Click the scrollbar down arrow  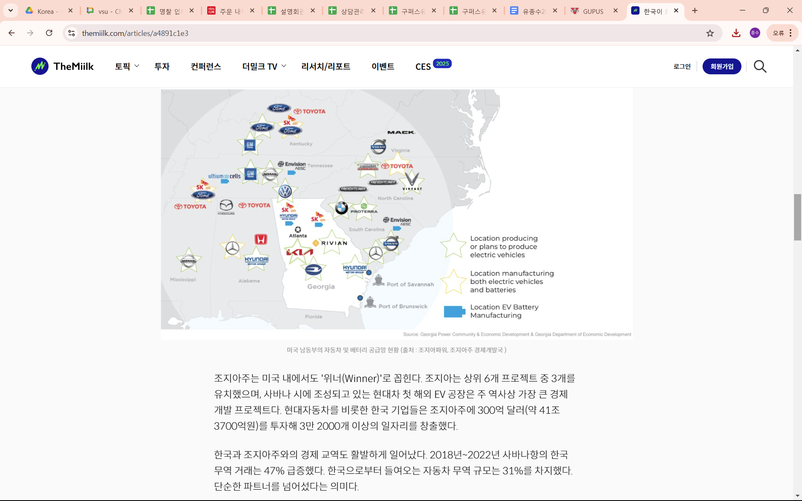(x=797, y=495)
